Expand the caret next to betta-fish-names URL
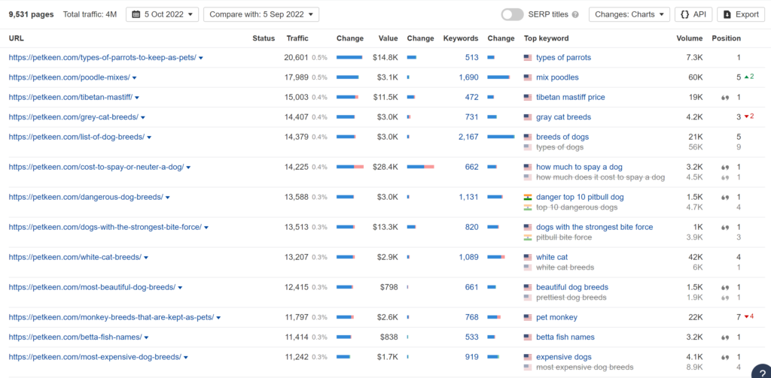The height and width of the screenshot is (378, 771). pyautogui.click(x=147, y=337)
